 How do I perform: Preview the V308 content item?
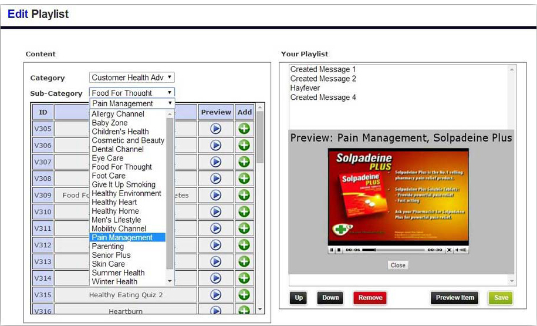(x=215, y=178)
